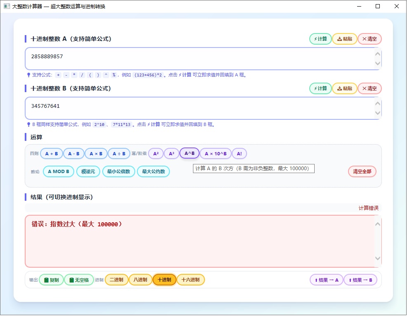407x316 pixels.
Task: Switch result display to 八进制
Action: point(141,280)
